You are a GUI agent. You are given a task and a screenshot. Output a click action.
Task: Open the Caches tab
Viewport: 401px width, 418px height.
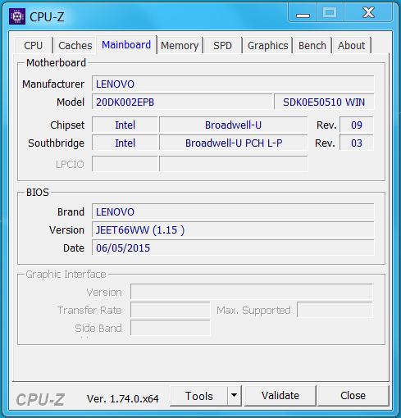[x=75, y=45]
